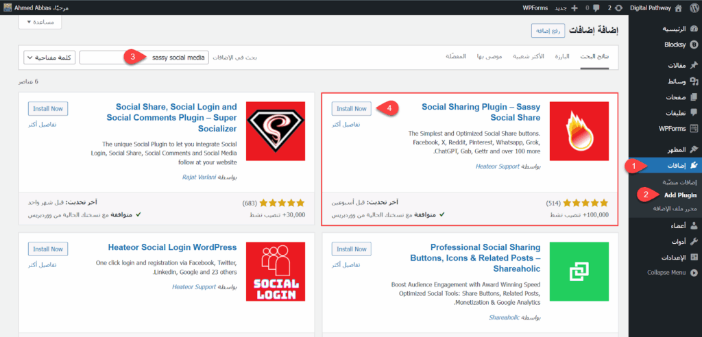
Task: Open محرر ملف الإضافة plugin file editor
Action: [675, 208]
